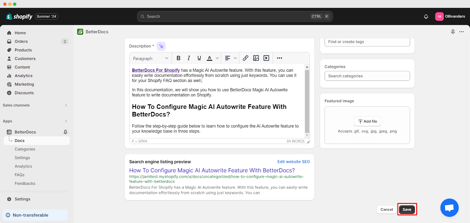The image size is (470, 223).
Task: Click the editor scrollbar down arrow
Action: (307, 135)
